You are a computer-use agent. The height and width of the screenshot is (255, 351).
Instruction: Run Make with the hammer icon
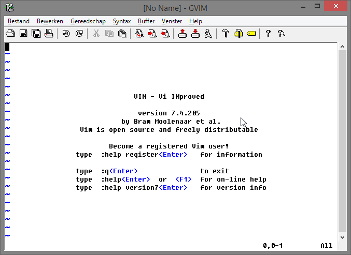pos(226,34)
